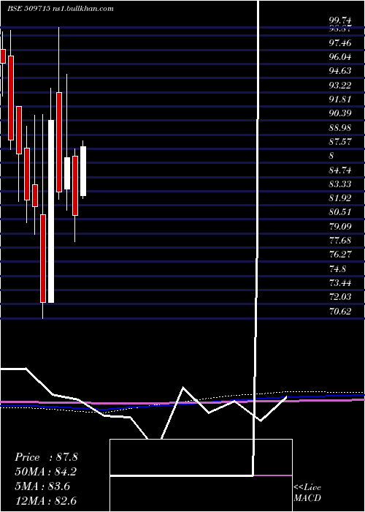Click the 73.44 price level label

pos(340,283)
